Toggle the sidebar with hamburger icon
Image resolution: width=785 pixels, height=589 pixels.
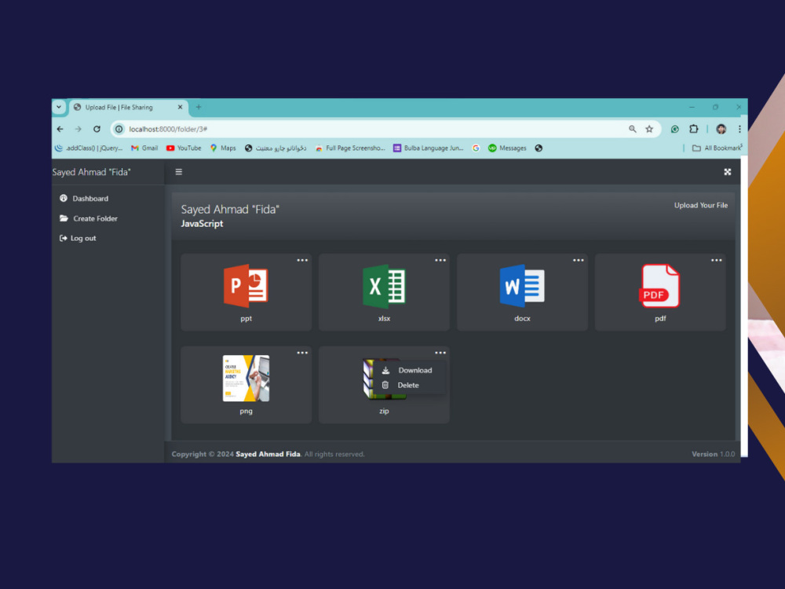point(179,172)
